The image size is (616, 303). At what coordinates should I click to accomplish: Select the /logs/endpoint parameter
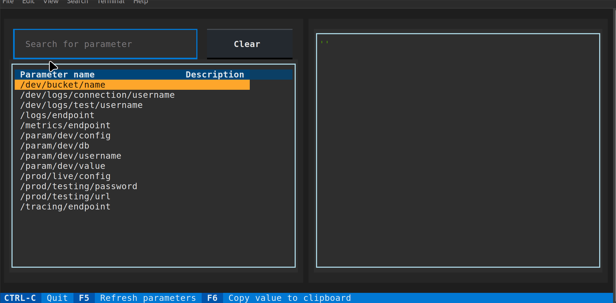57,115
